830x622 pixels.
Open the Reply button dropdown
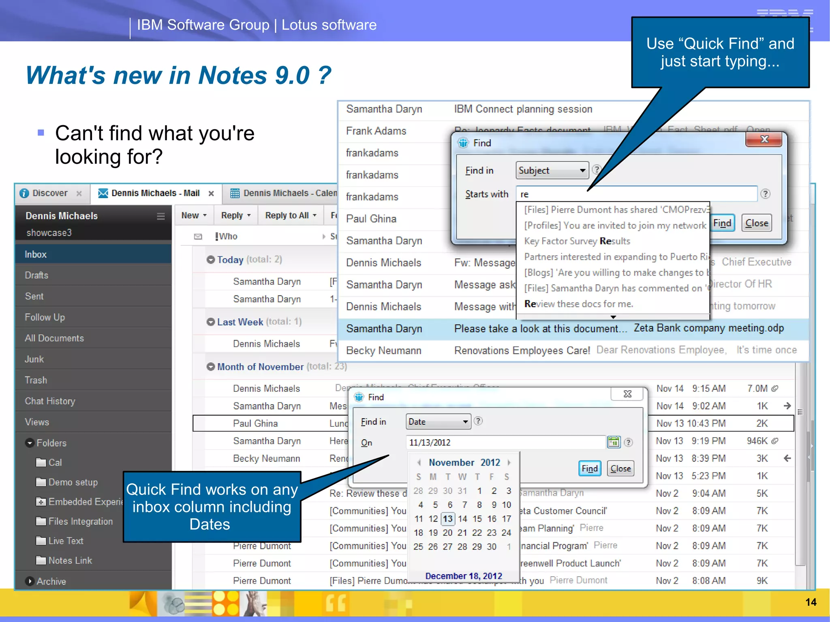tap(249, 216)
